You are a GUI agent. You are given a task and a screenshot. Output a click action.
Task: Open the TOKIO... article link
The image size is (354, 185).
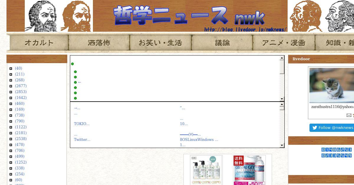pos(82,124)
